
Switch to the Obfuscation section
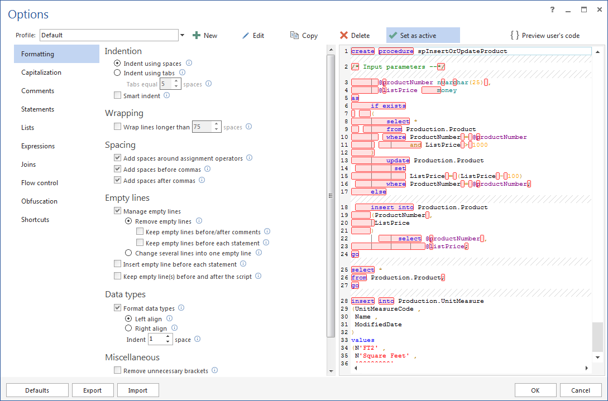click(x=39, y=201)
